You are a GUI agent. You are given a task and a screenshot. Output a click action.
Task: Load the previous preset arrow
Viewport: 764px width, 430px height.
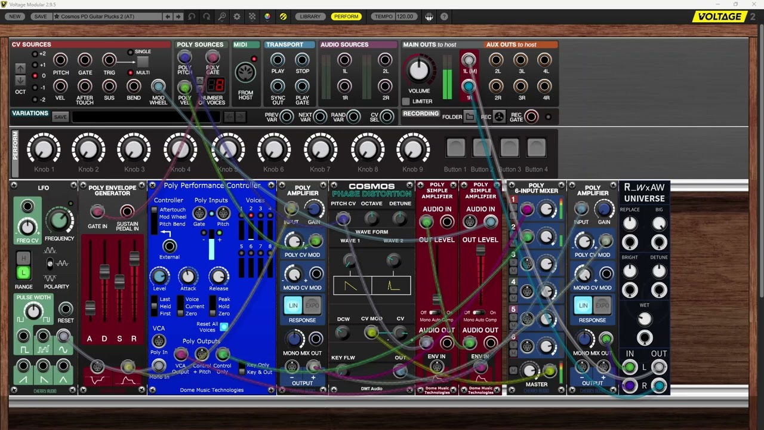pyautogui.click(x=168, y=17)
